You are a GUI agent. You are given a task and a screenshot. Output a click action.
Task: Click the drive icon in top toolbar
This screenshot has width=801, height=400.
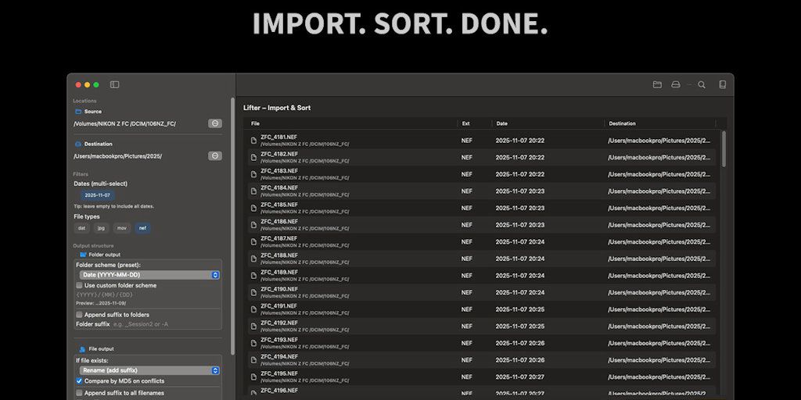point(676,84)
